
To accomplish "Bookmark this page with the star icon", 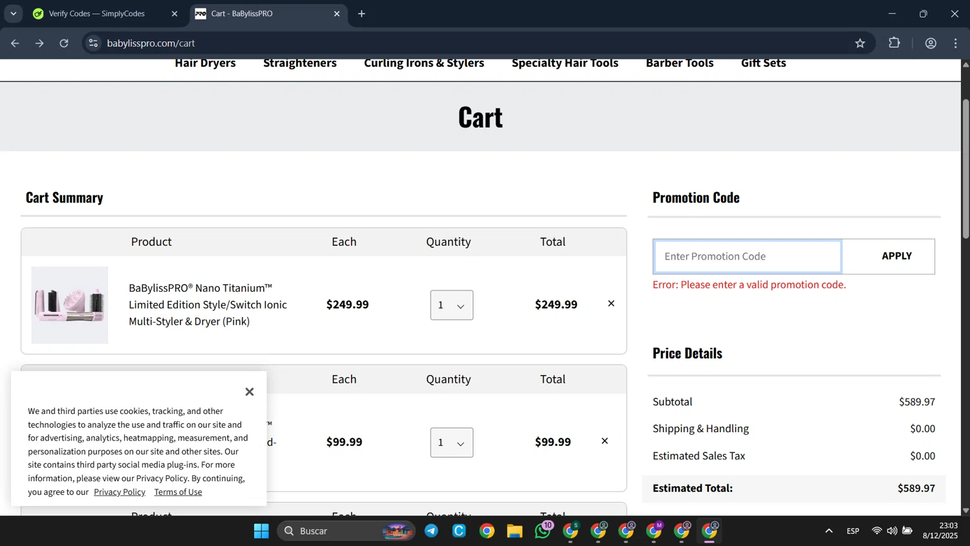I will [860, 43].
